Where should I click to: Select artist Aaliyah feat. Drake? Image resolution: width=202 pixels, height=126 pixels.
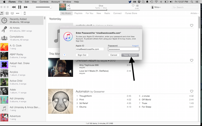coord(22,64)
